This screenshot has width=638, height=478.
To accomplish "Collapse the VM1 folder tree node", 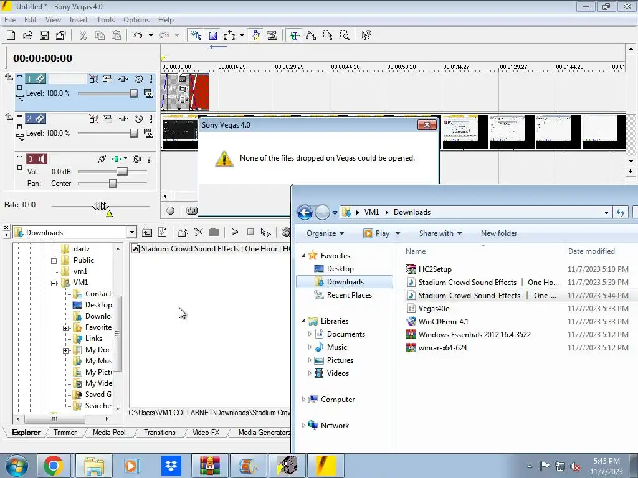I will click(x=54, y=283).
